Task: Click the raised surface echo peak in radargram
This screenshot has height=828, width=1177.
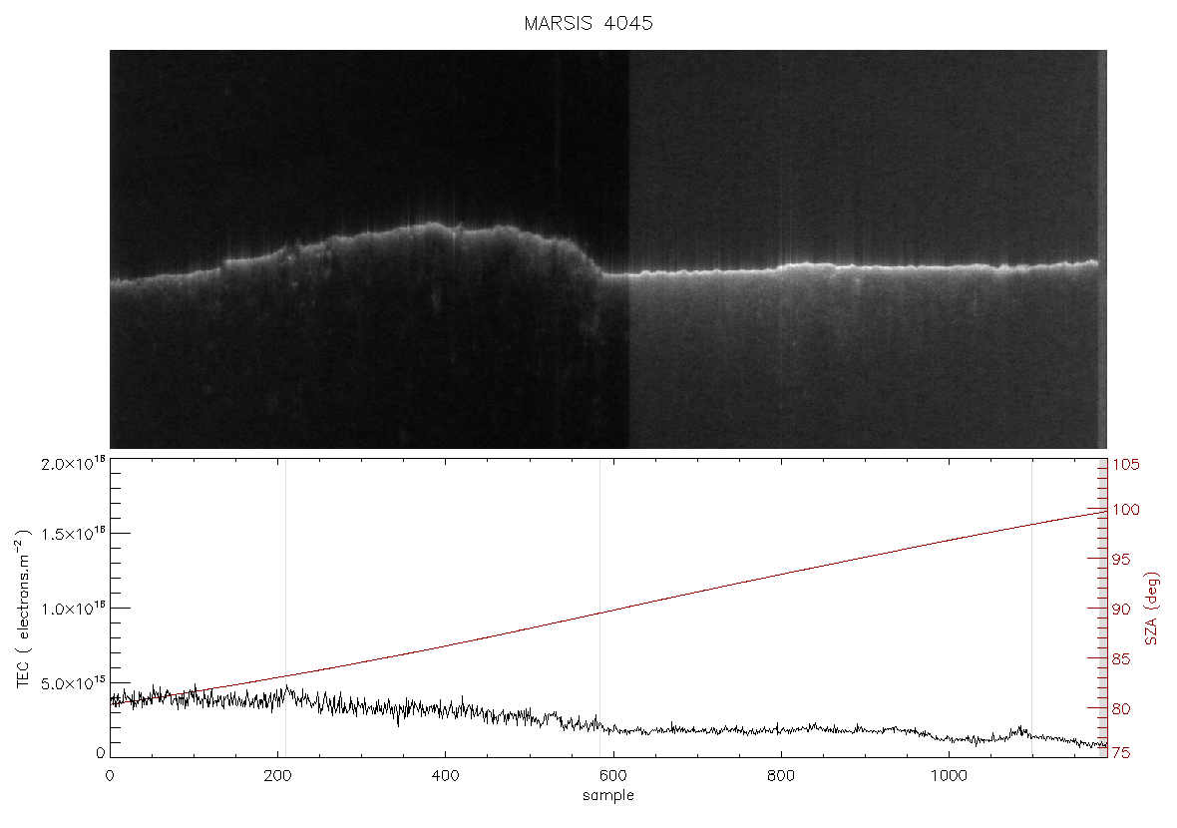Action: click(432, 223)
